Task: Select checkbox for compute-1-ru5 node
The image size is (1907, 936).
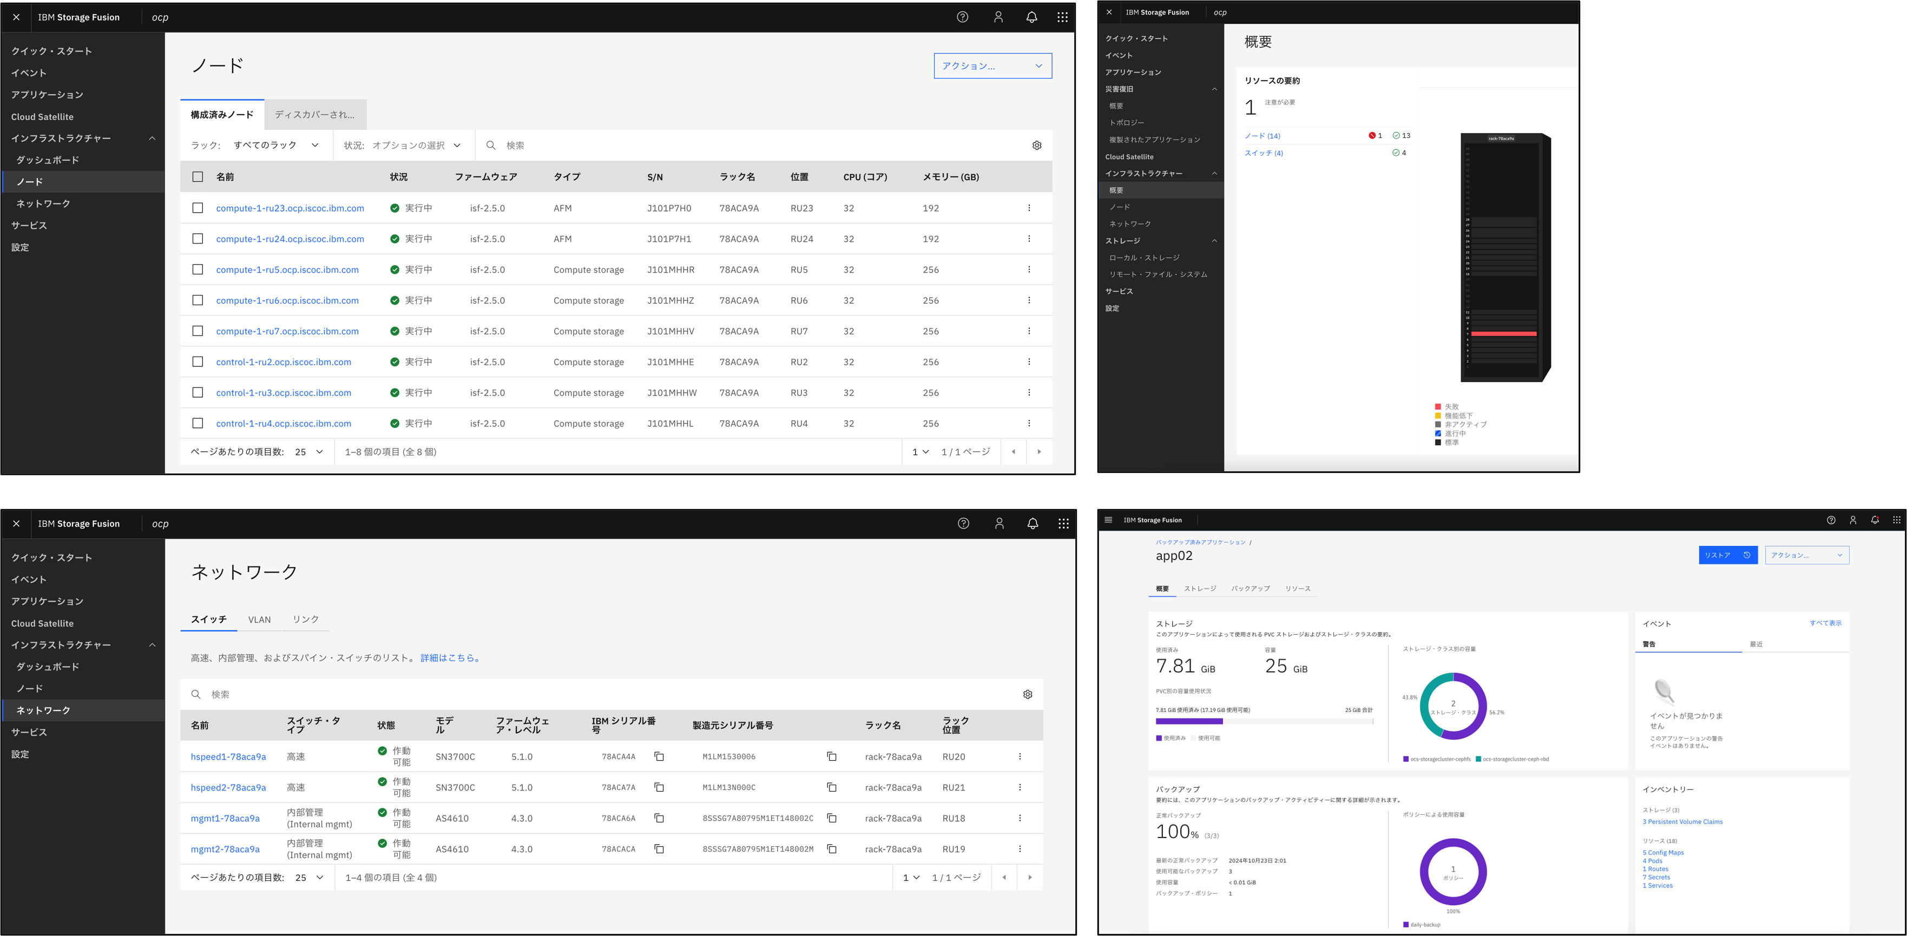Action: [x=198, y=269]
